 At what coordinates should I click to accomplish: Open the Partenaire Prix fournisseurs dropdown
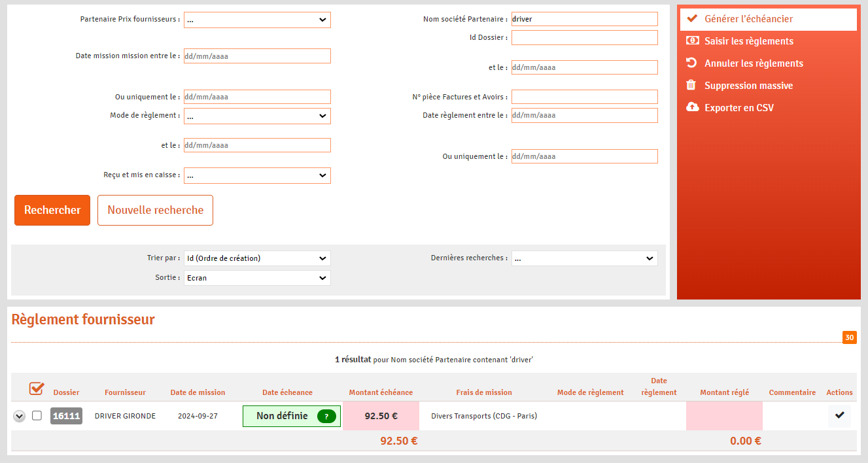(257, 20)
